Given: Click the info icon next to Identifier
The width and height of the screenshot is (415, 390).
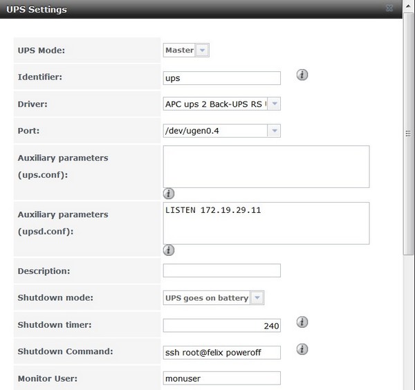Looking at the screenshot, I should click(x=302, y=75).
